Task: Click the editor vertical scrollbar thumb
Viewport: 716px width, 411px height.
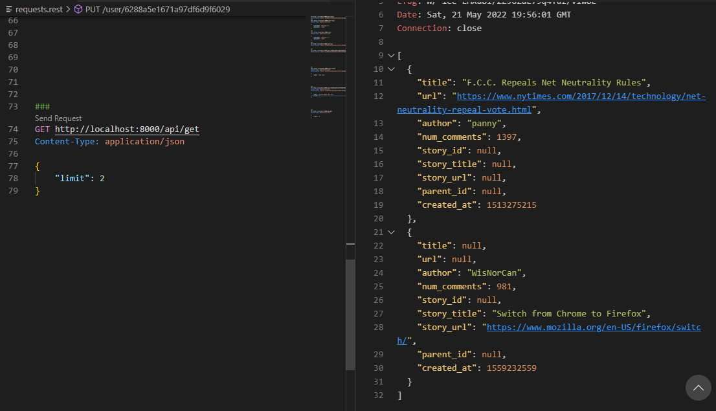Action: 350,314
